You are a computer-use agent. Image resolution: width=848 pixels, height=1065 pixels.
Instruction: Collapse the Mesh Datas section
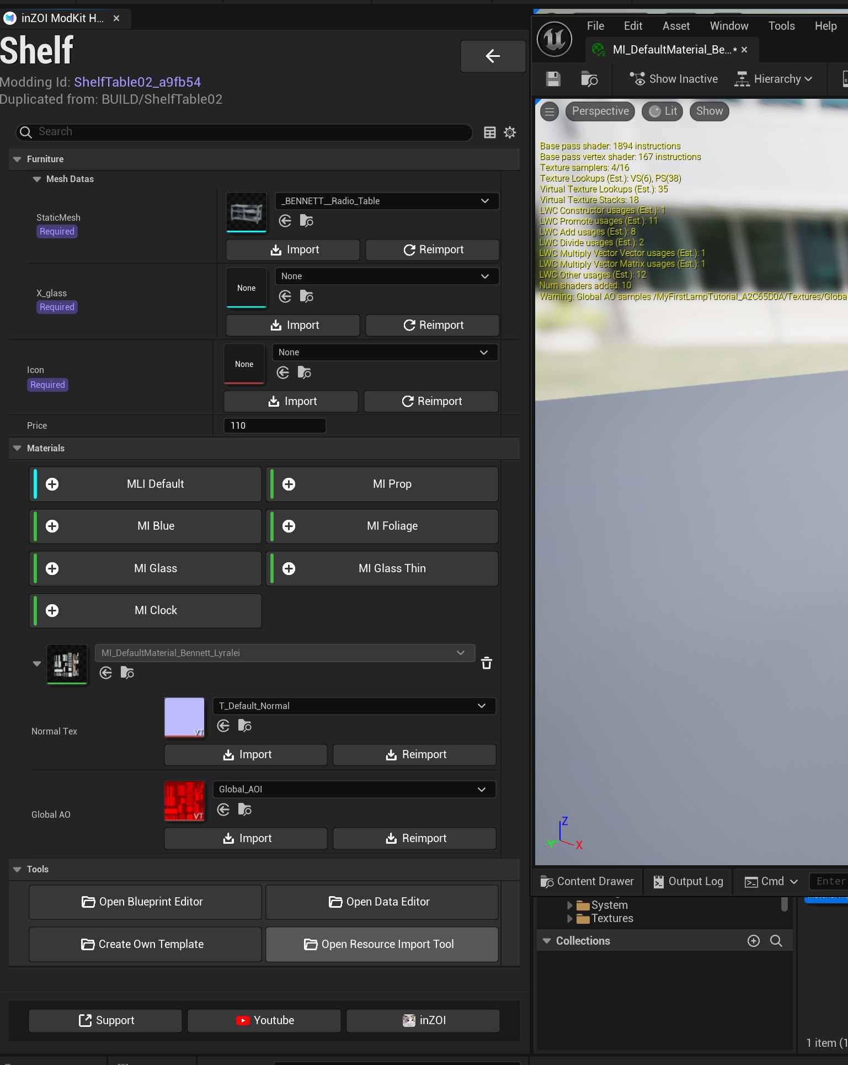(37, 179)
